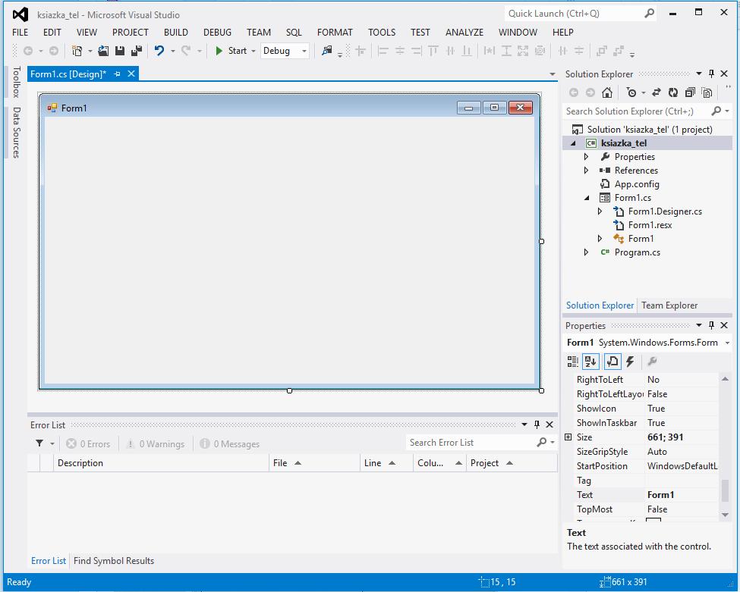Save the current file with the single-disk icon
The width and height of the screenshot is (740, 592).
[120, 51]
